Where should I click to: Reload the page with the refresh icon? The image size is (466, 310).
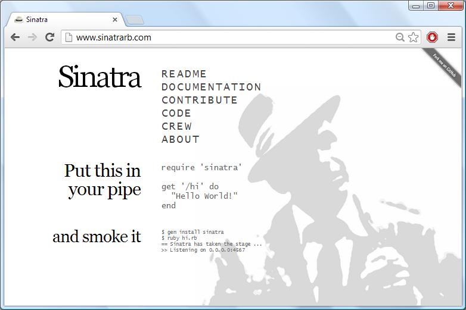[x=50, y=37]
